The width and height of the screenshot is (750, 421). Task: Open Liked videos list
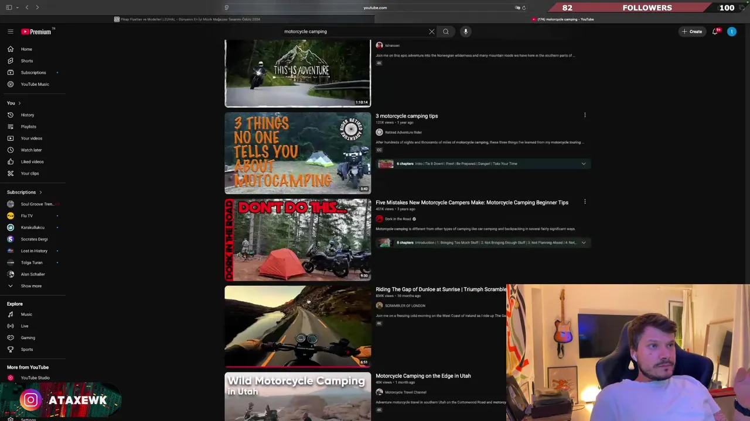33,161
